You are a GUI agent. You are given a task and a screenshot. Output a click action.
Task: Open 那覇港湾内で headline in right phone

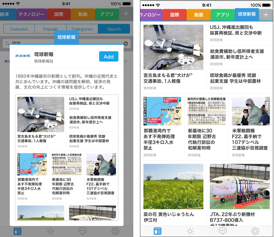click(x=159, y=139)
